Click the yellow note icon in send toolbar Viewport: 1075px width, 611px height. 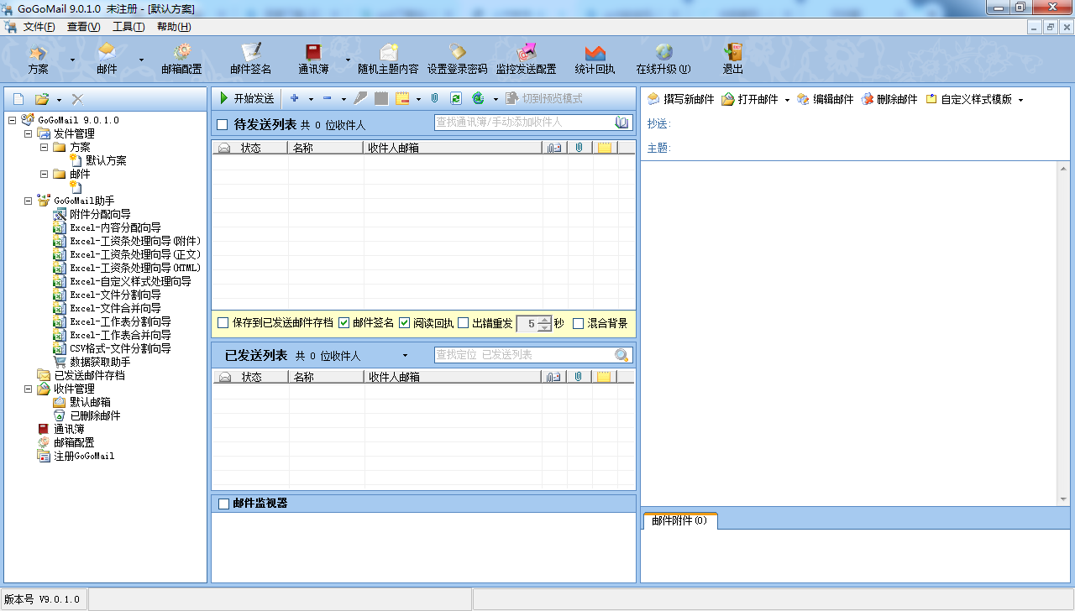[402, 98]
